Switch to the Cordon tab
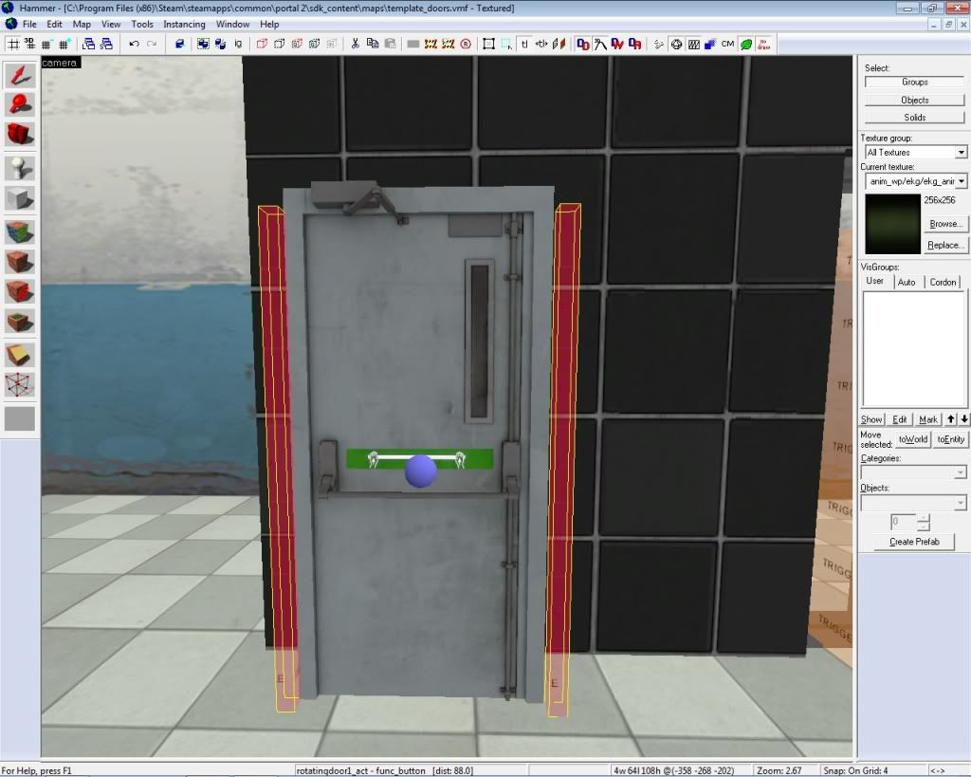Screen dimensions: 971x777 [943, 282]
